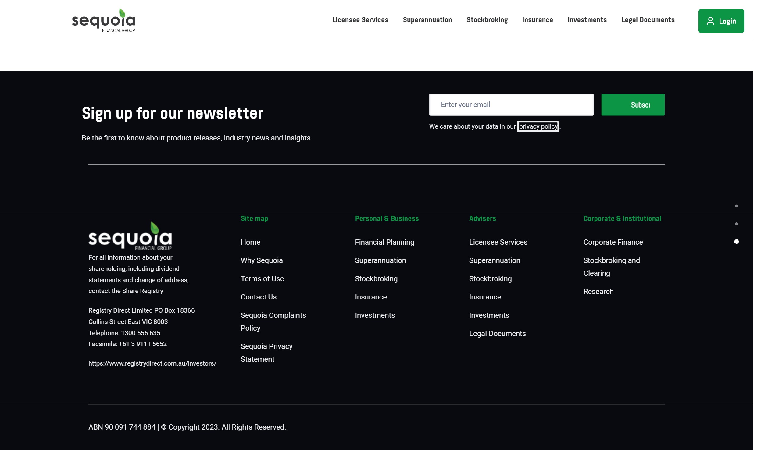Open Stockbroking in top navigation
This screenshot has height=450, width=761.
click(x=487, y=20)
